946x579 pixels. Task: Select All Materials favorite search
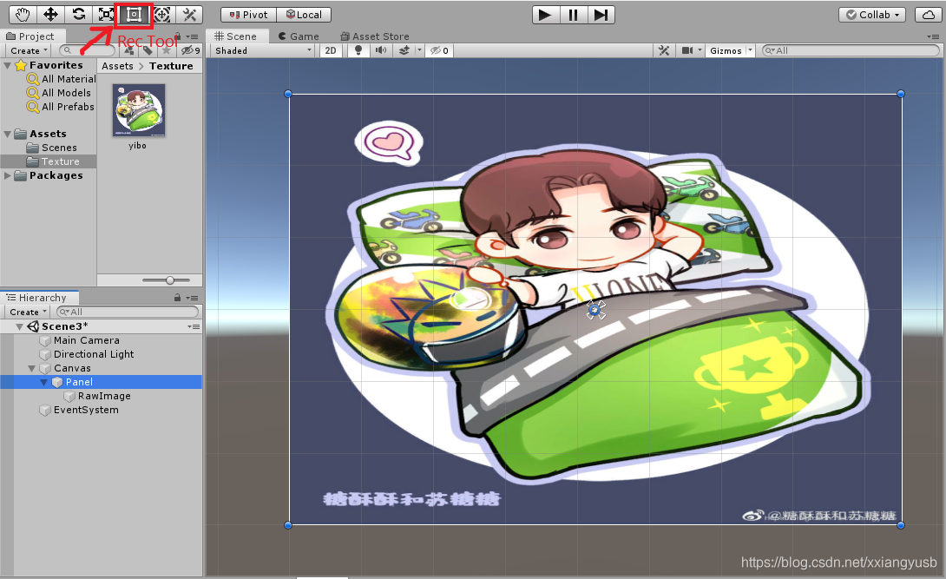[61, 79]
